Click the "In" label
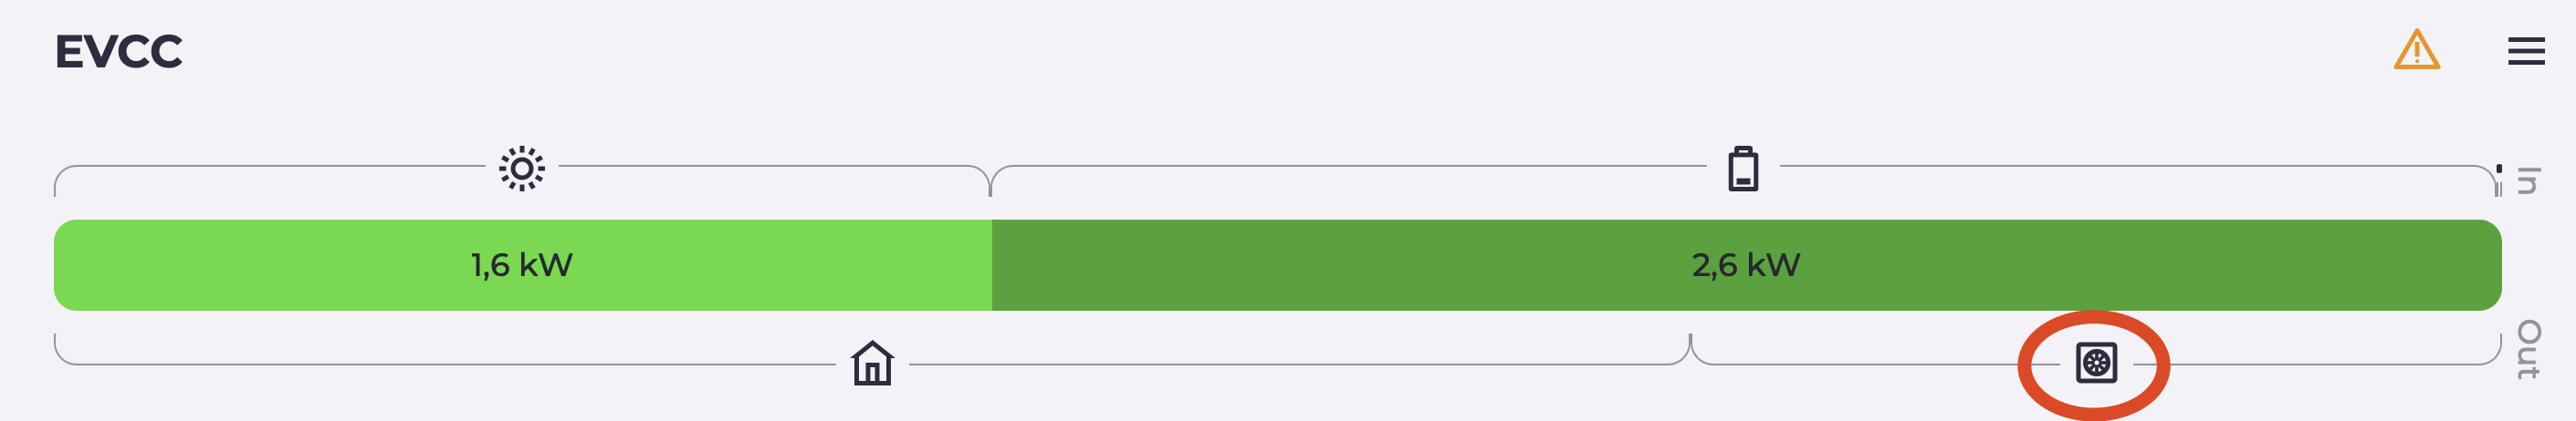The height and width of the screenshot is (421, 2576). click(x=2527, y=180)
